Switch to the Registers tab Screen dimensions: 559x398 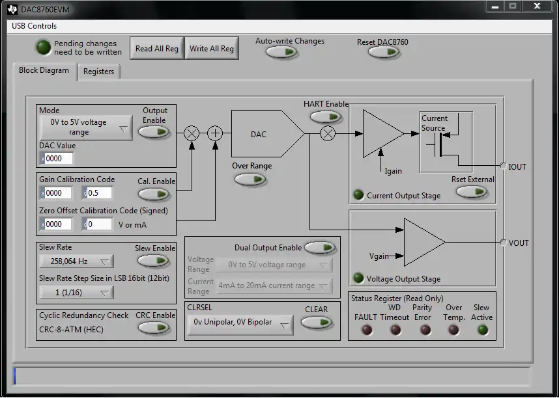click(x=99, y=72)
